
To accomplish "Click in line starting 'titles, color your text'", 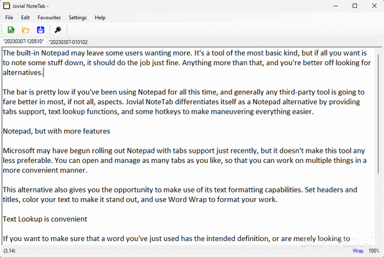I will pos(140,199).
